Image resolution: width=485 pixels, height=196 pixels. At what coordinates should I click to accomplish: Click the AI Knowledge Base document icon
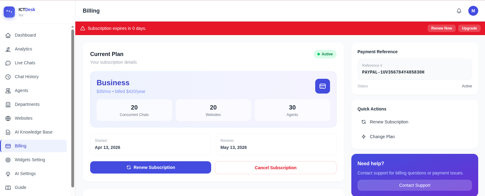8,132
